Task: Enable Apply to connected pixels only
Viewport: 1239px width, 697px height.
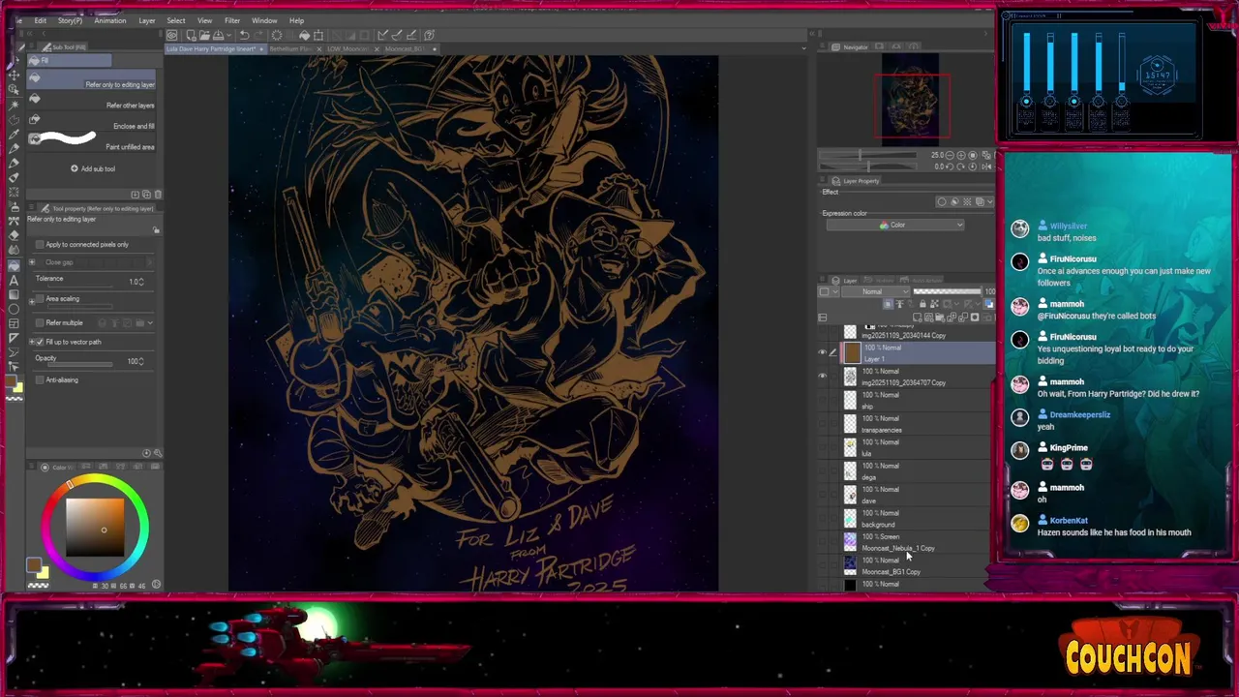Action: pyautogui.click(x=40, y=244)
